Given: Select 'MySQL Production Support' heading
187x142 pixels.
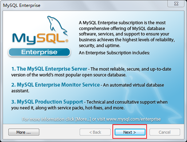Looking at the screenshot, I should click(x=50, y=102).
